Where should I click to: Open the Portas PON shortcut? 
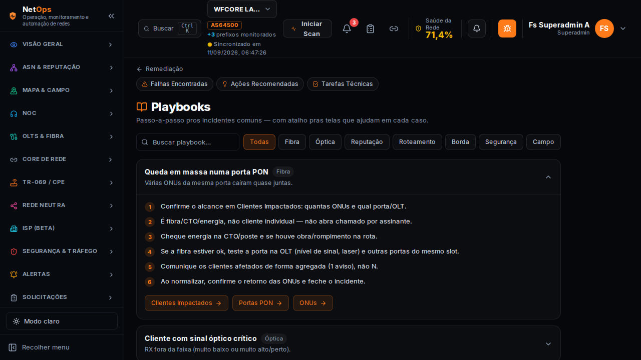pyautogui.click(x=260, y=303)
